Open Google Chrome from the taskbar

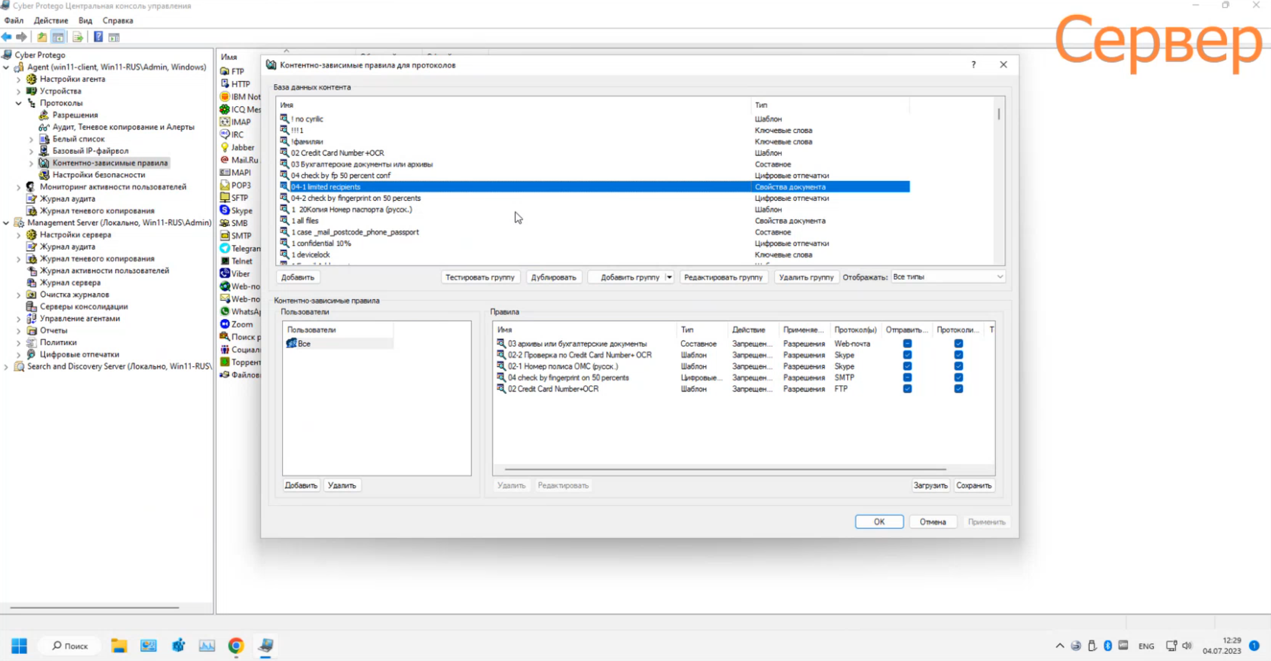236,646
